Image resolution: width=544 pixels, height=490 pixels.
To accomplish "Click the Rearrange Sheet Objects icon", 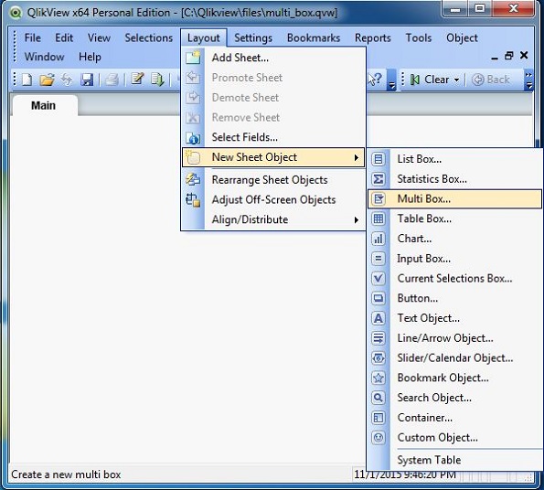I will click(193, 179).
